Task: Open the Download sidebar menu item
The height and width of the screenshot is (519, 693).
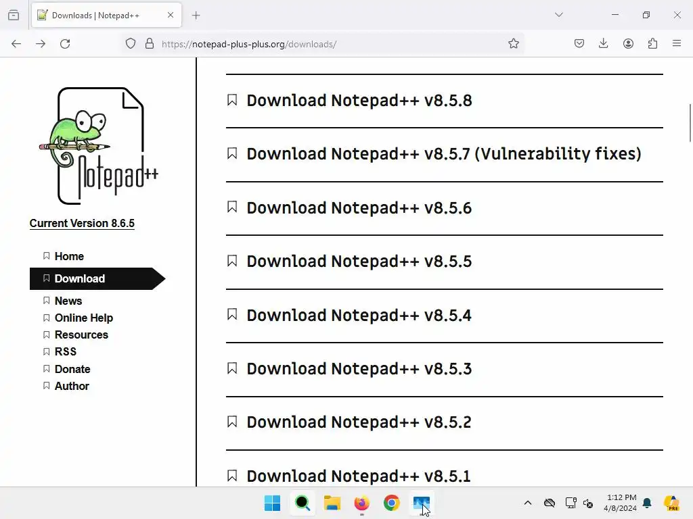Action: (x=97, y=278)
